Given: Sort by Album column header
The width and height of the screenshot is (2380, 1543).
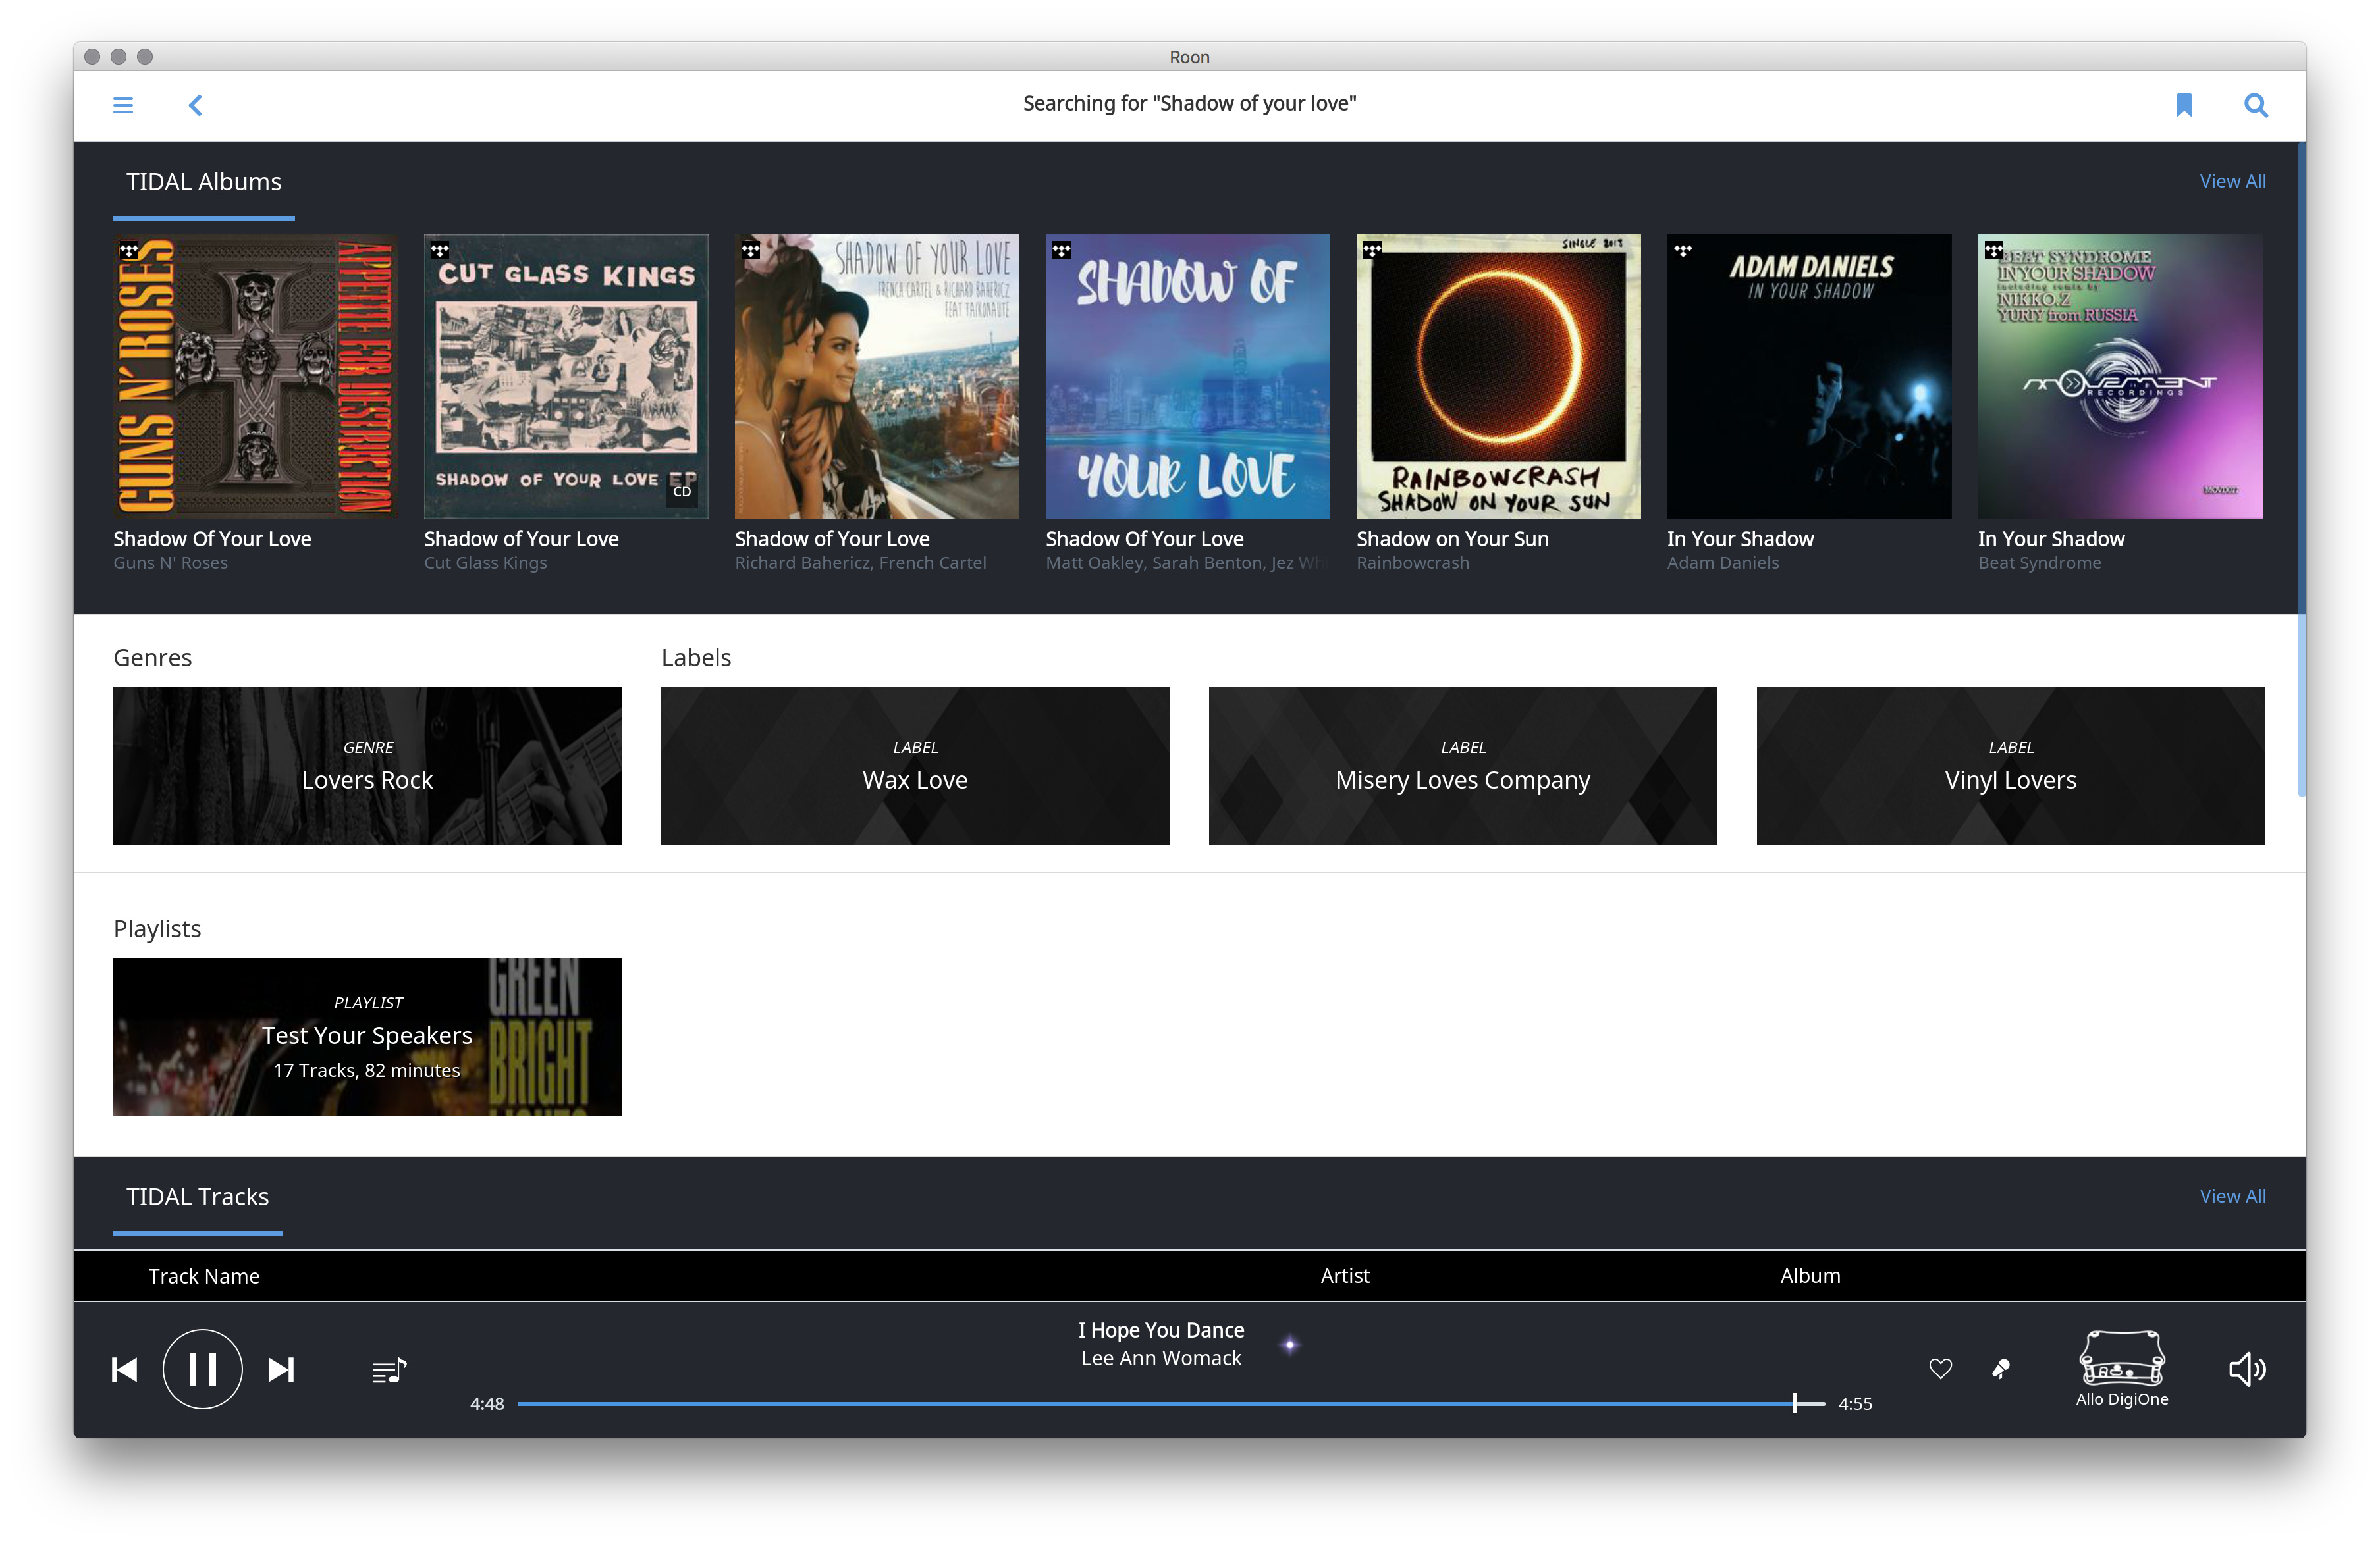Looking at the screenshot, I should tap(1810, 1276).
